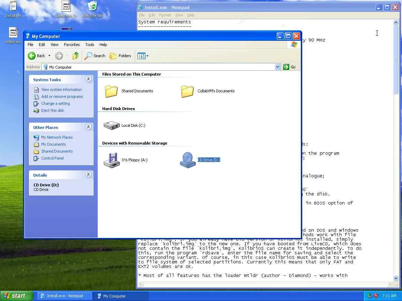Image resolution: width=402 pixels, height=301 pixels.
Task: Click My Computer taskbar button
Action: [x=120, y=296]
